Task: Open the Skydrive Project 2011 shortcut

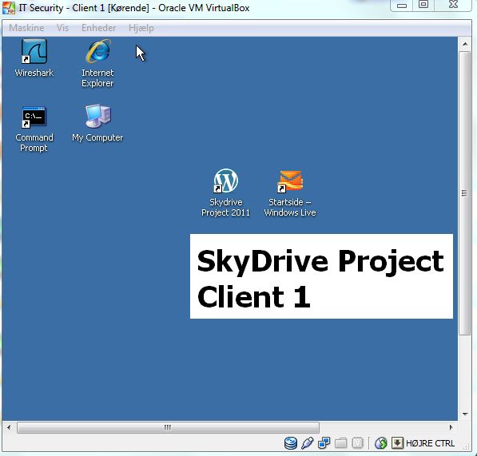Action: [226, 192]
